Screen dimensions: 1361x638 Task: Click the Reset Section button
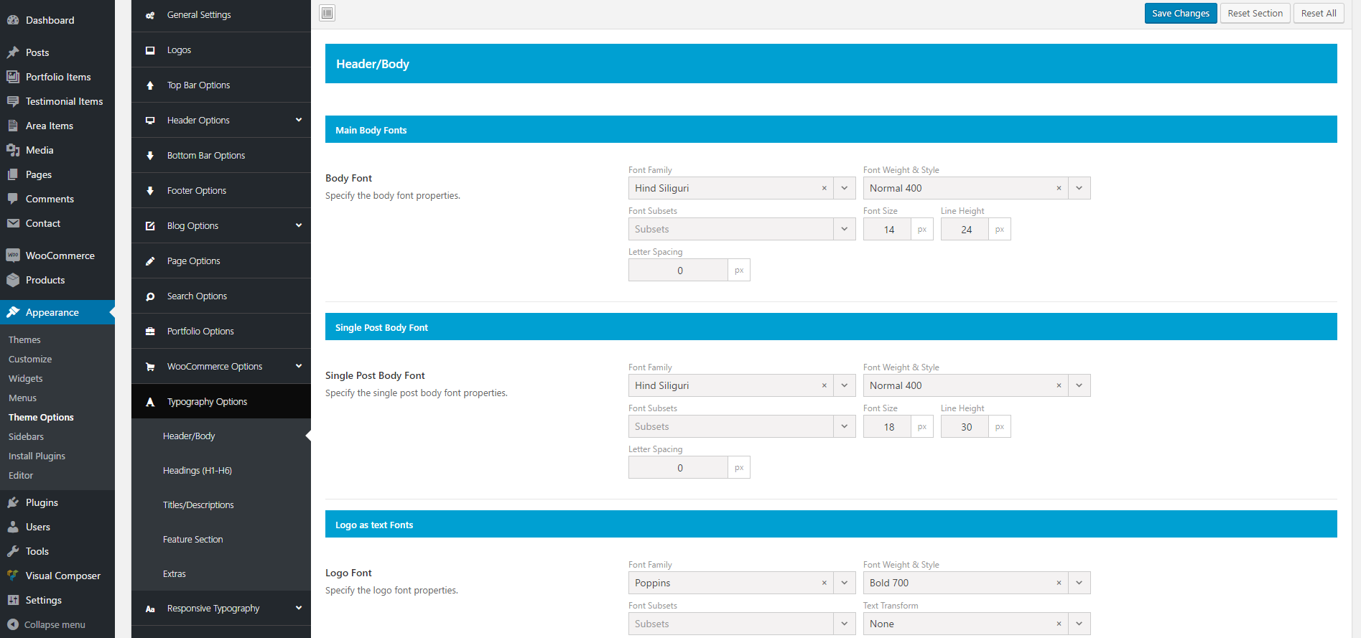[x=1255, y=13]
